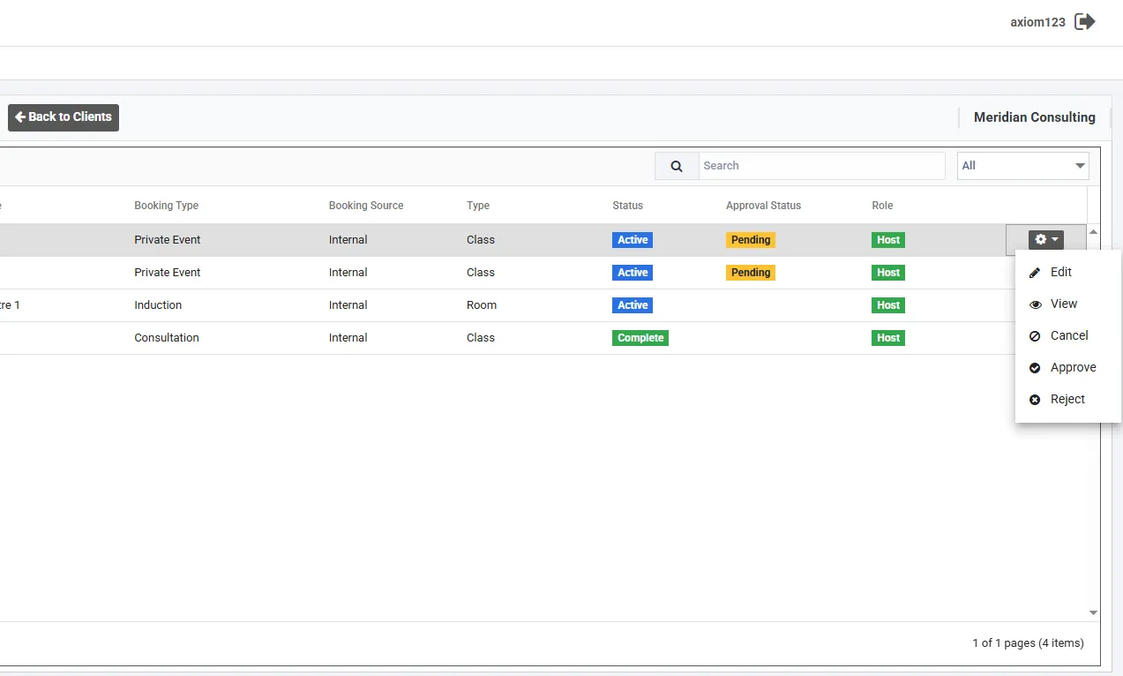Click the Approval Status column header
Viewport: 1123px width, 676px height.
(x=763, y=206)
